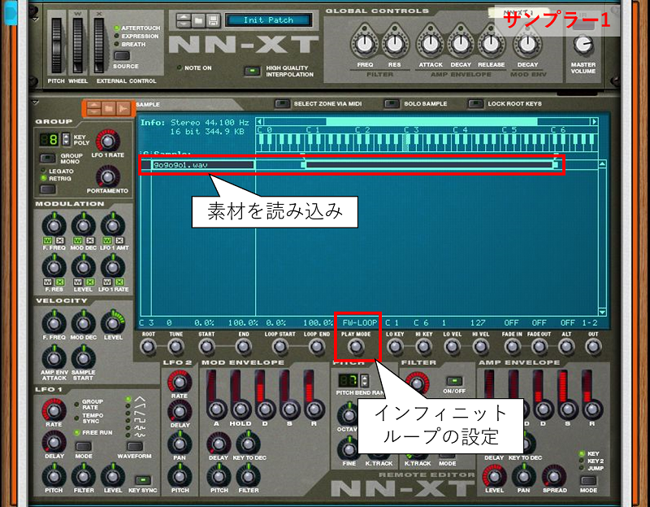Viewport: 650px width, 507px height.
Task: Select the gogogo1.wav sample row
Action: (x=203, y=165)
